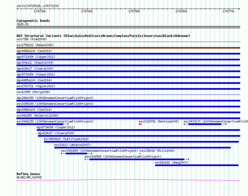Open the dgv4985n100 (Coe2014) label

[34, 80]
